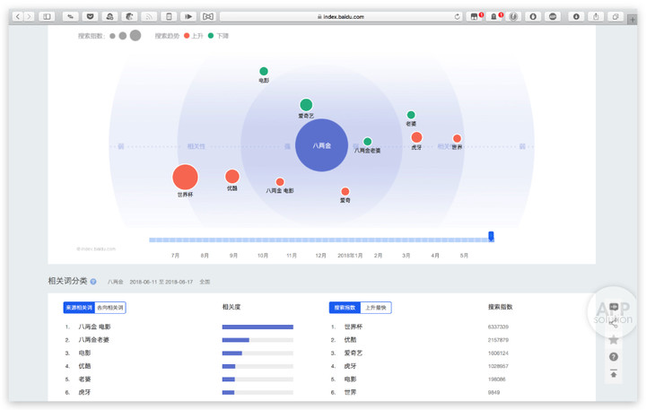This screenshot has width=646, height=410.
Task: Click the RSS feed icon in toolbar
Action: (x=149, y=16)
